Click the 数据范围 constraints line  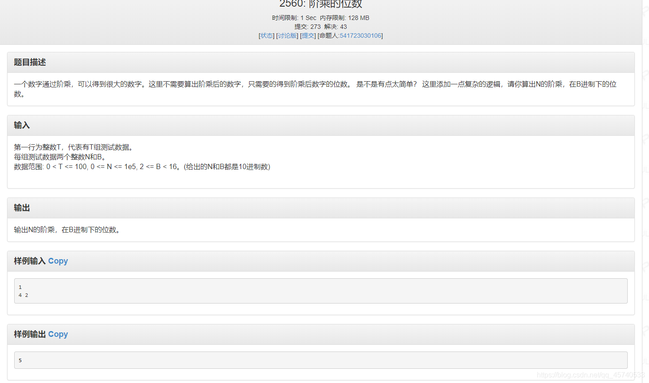pyautogui.click(x=142, y=166)
